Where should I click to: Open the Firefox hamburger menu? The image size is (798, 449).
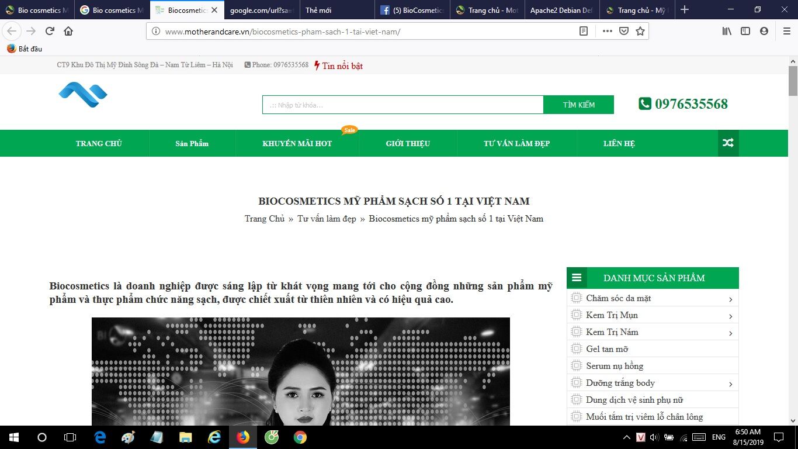click(x=787, y=32)
